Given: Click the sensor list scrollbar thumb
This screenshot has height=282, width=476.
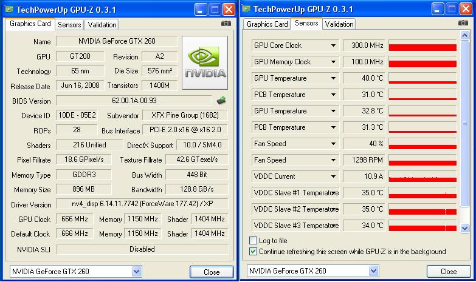Looking at the screenshot, I should pos(464,124).
